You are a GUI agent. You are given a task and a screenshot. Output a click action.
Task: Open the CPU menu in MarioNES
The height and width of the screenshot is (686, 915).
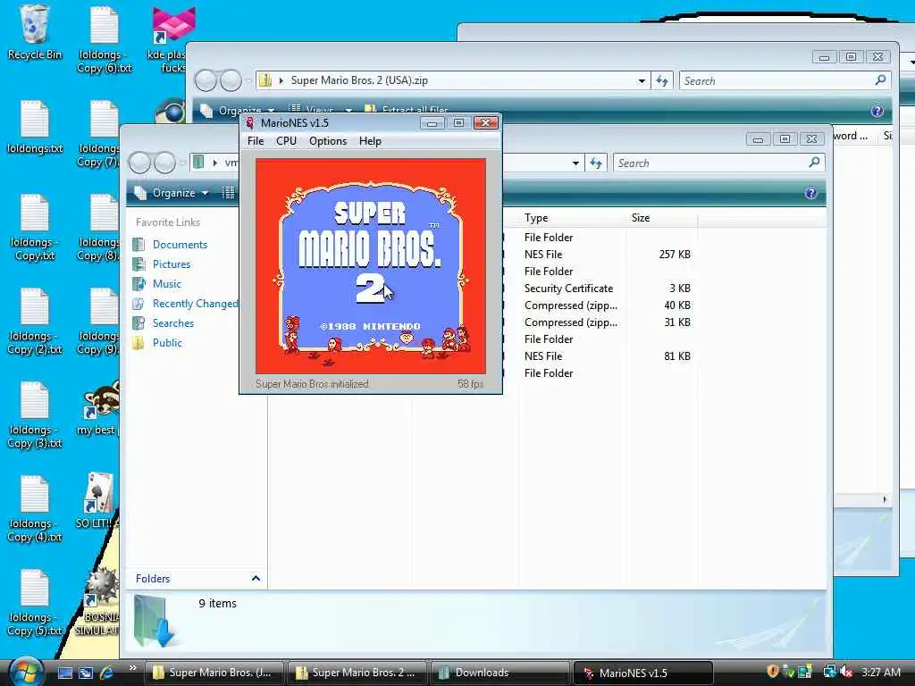(x=286, y=141)
